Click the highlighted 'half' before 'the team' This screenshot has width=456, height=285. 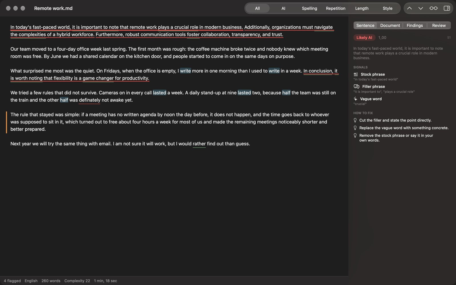point(286,93)
